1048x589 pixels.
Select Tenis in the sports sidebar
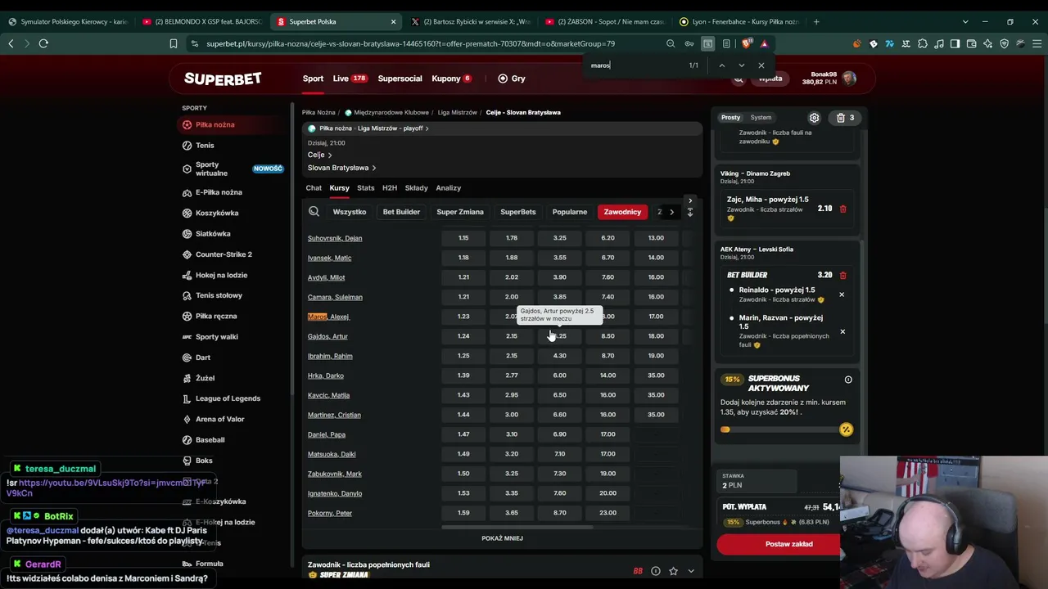tap(205, 146)
